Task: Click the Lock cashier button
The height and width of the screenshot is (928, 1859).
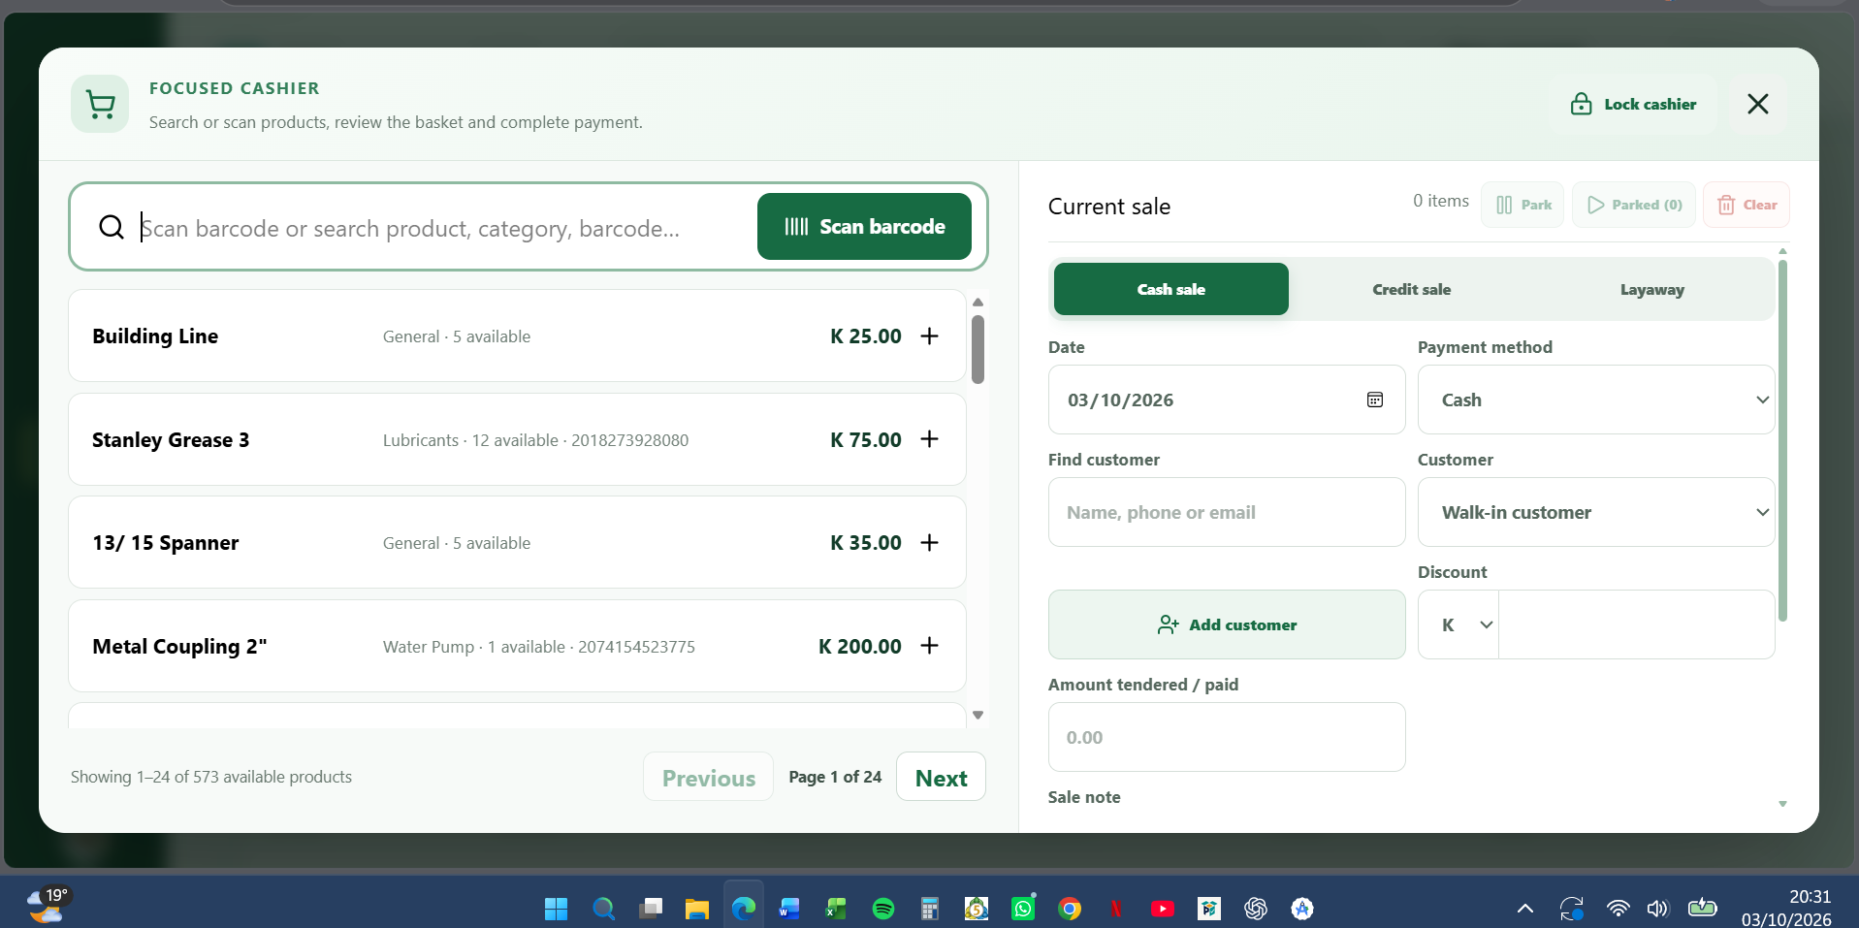Action: click(x=1634, y=104)
